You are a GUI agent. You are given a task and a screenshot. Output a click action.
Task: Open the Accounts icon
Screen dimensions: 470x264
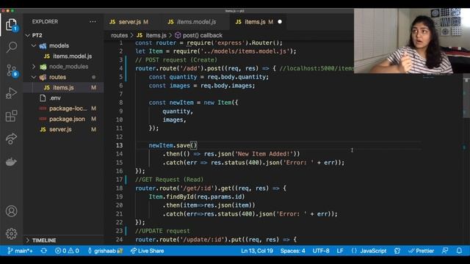click(12, 211)
